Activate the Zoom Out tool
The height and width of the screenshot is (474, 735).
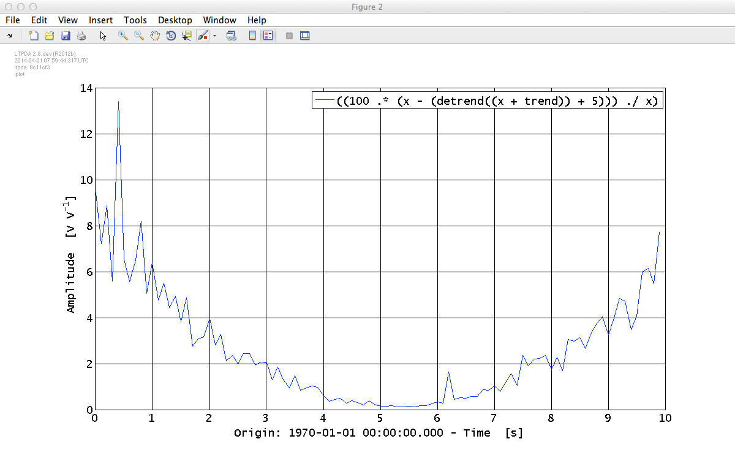pos(139,36)
